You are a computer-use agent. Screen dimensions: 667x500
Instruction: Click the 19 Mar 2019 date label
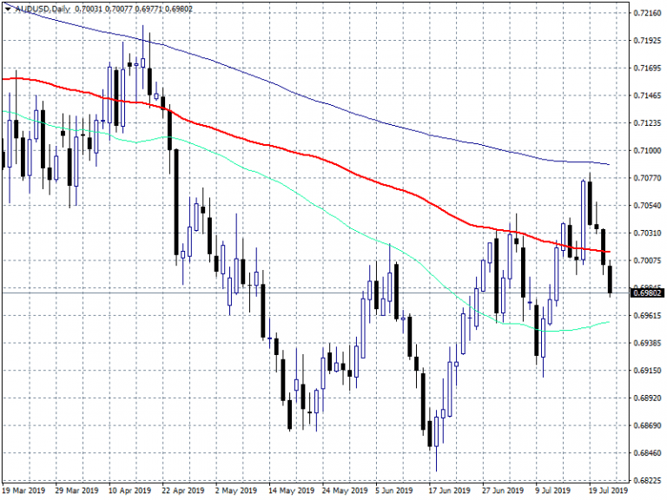(24, 491)
